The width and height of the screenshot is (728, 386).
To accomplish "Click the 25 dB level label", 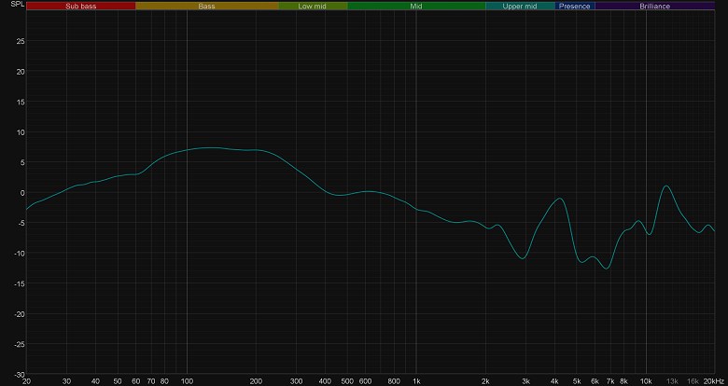I will pos(21,41).
